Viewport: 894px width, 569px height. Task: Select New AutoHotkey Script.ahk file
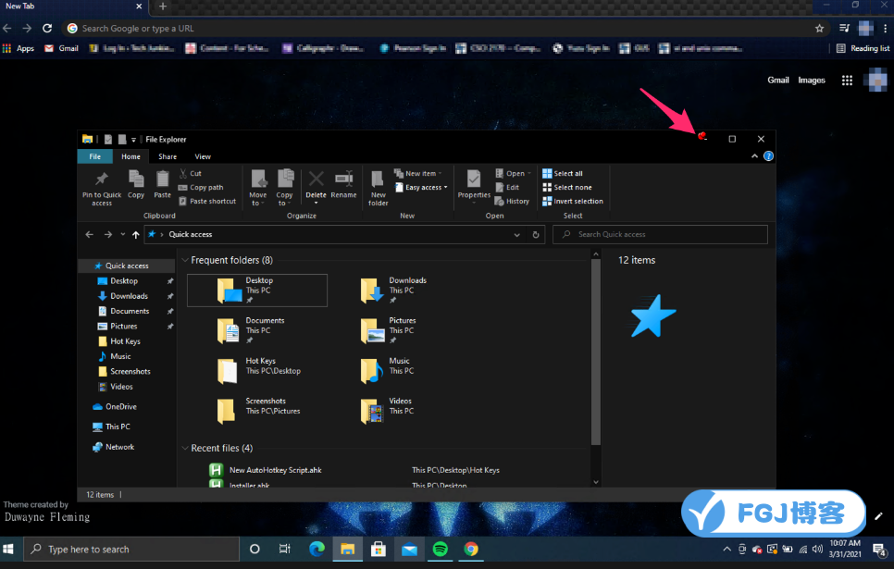[276, 470]
